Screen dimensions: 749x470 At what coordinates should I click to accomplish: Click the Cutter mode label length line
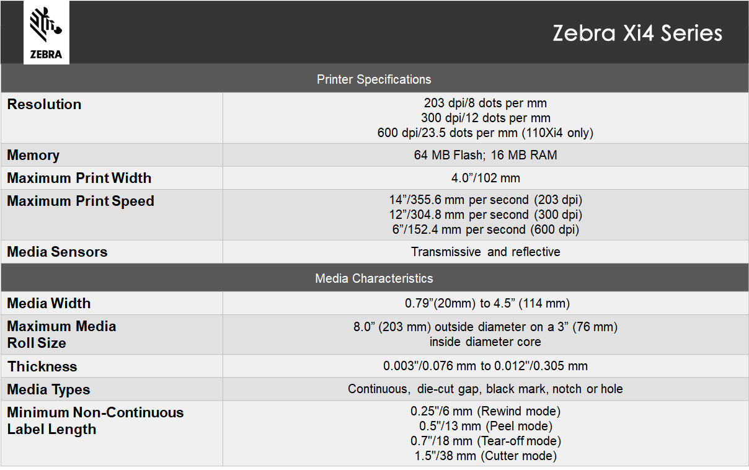(x=485, y=456)
